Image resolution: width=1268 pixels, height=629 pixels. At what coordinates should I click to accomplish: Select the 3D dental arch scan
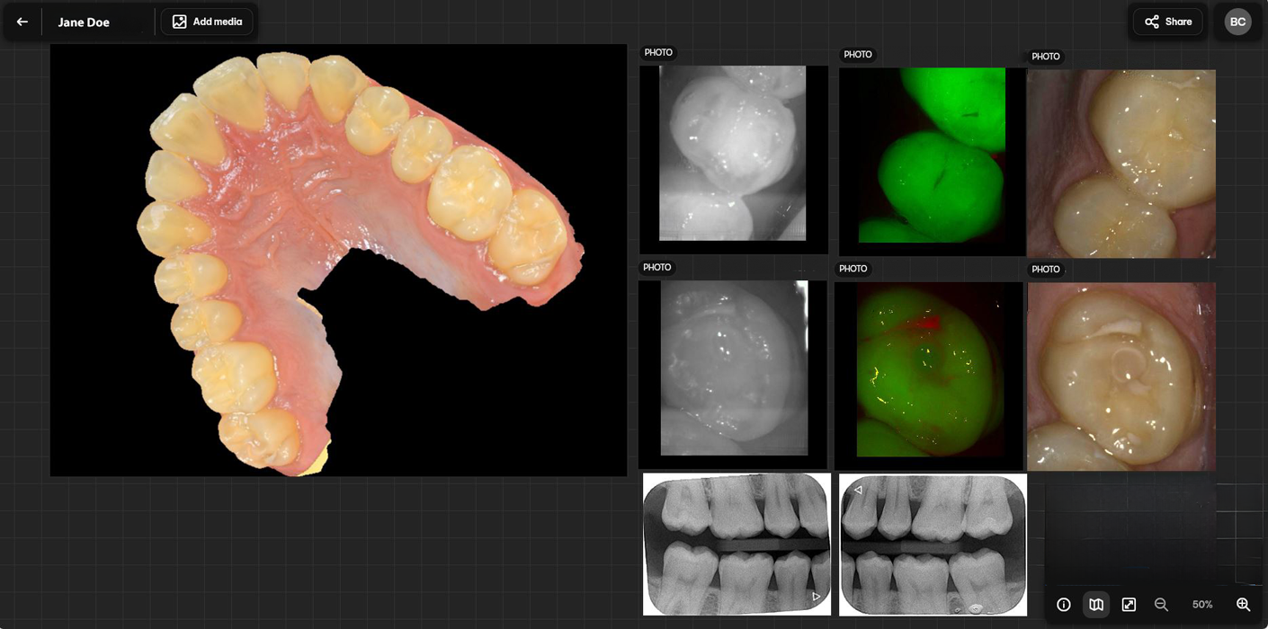coord(338,260)
